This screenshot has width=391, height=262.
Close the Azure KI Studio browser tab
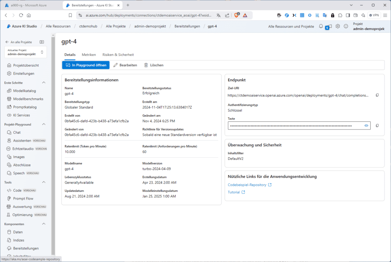click(x=118, y=5)
